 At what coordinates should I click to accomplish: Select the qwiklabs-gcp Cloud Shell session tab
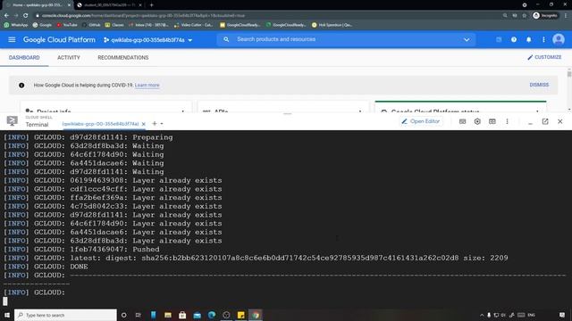click(x=100, y=124)
